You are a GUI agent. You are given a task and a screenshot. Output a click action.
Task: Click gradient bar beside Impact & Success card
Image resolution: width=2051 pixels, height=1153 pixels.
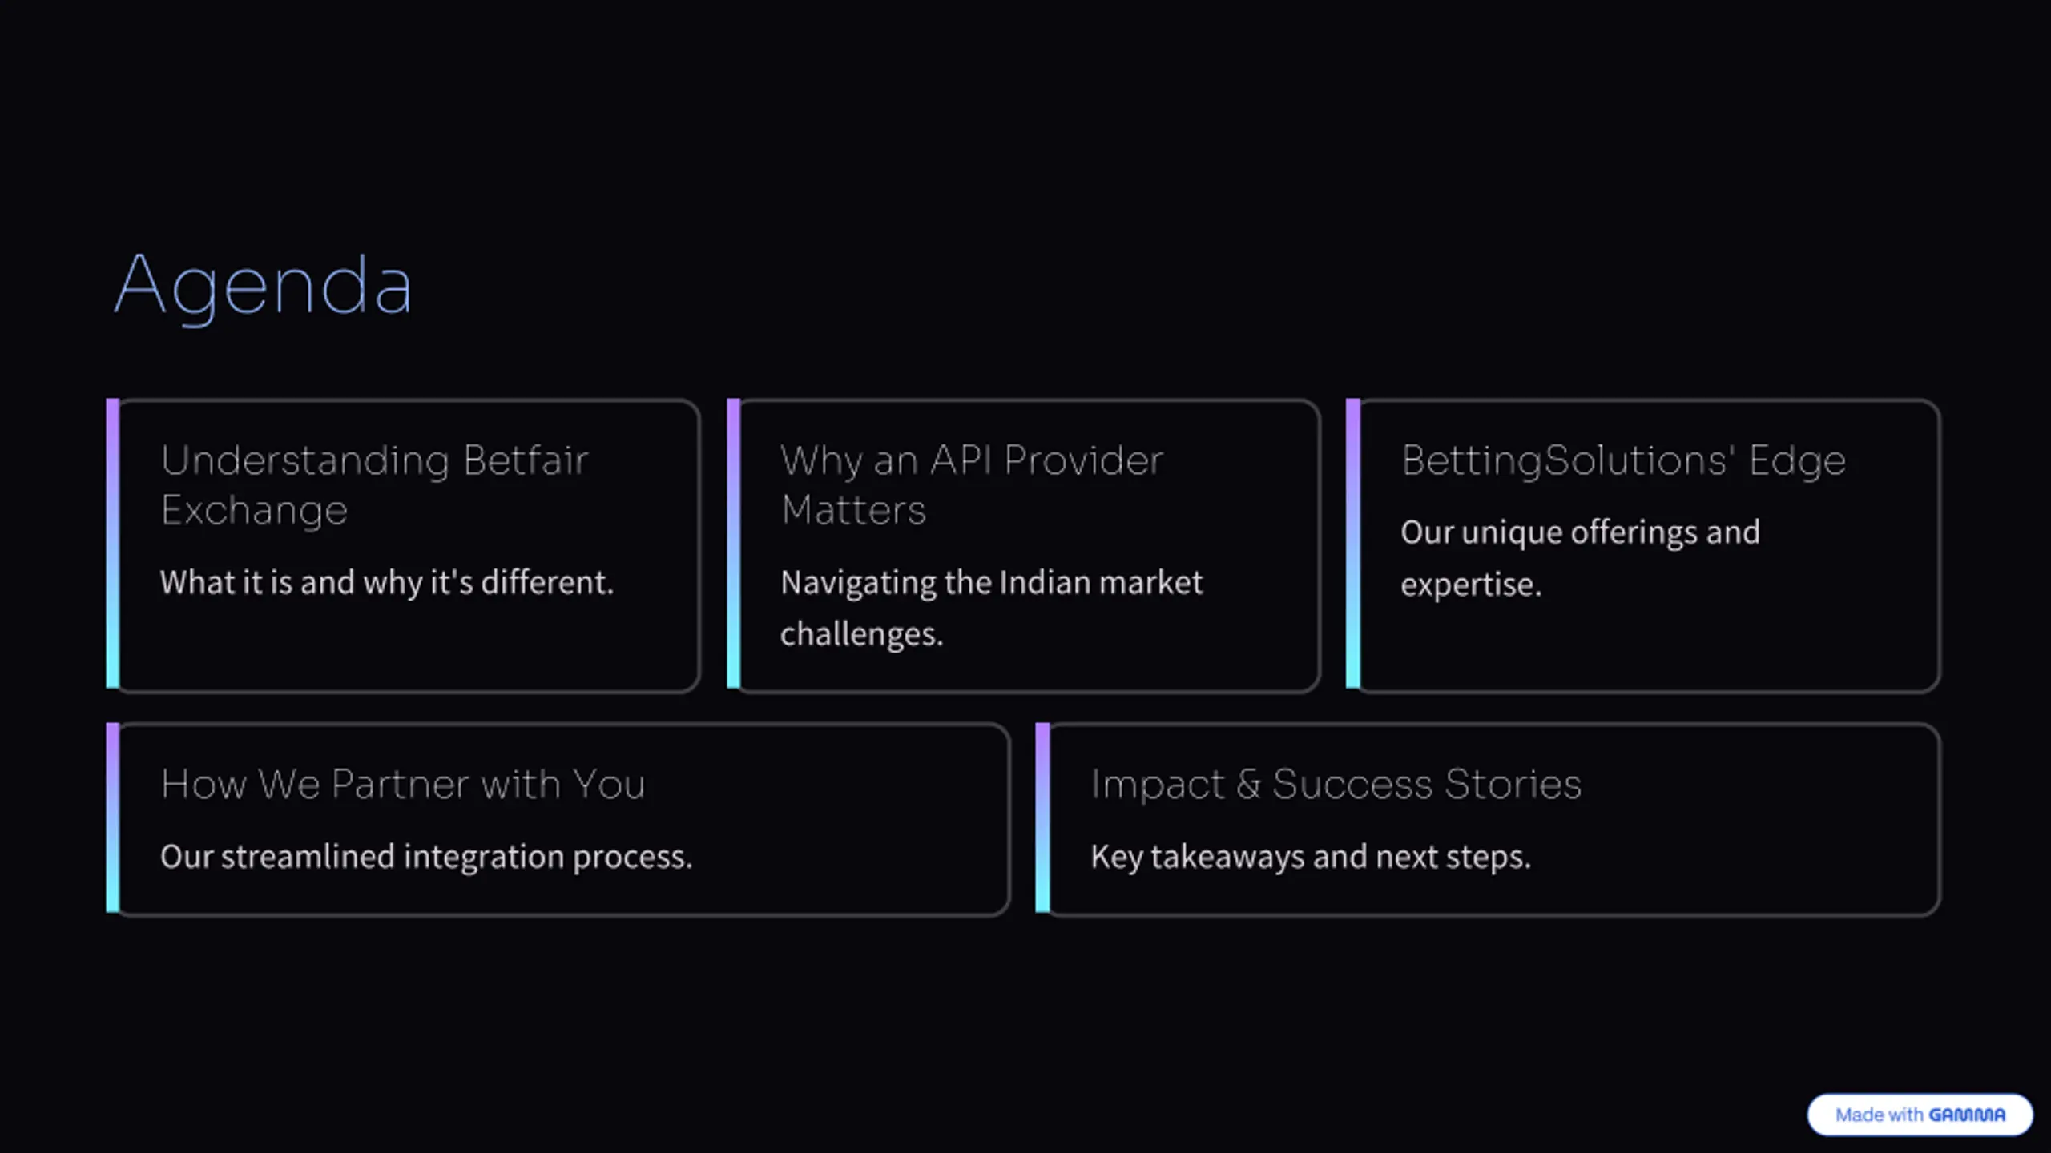pos(1042,818)
